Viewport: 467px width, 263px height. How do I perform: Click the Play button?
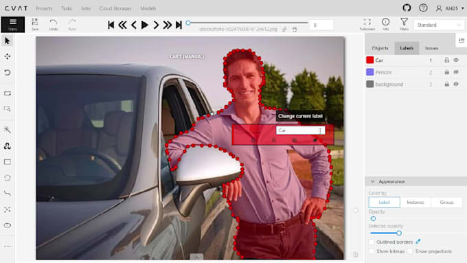click(145, 25)
